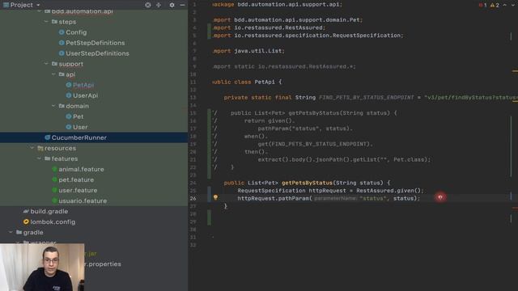Open the User domain class

[x=80, y=128]
